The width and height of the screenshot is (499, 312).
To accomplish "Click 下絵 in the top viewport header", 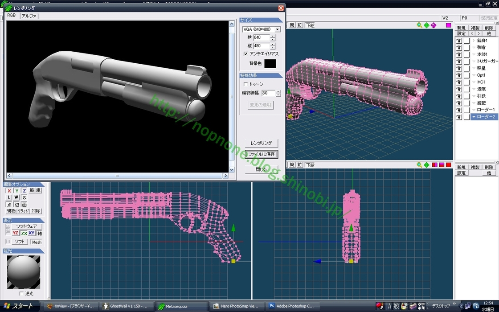I will pos(310,25).
